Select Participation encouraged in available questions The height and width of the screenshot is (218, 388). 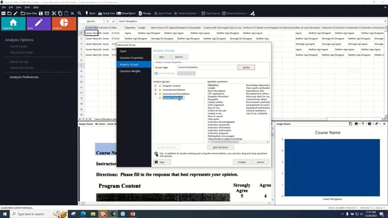coord(221,136)
